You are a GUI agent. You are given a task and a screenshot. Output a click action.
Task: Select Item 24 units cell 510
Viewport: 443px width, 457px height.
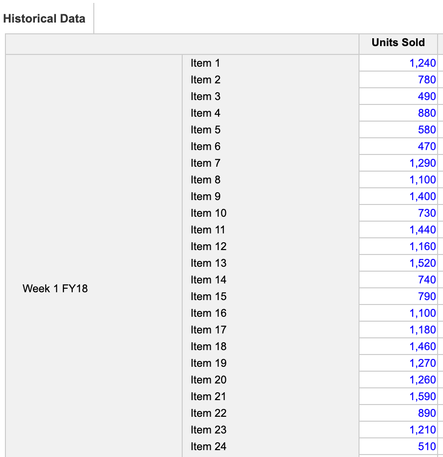tap(398, 446)
